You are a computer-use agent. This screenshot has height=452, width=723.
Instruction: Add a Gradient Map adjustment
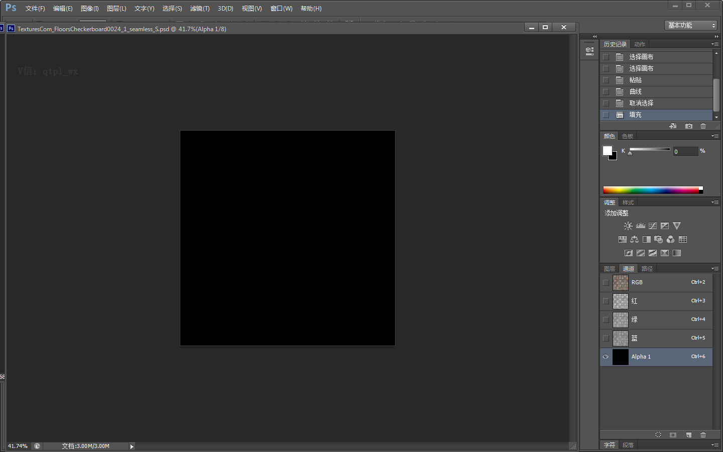coord(677,253)
